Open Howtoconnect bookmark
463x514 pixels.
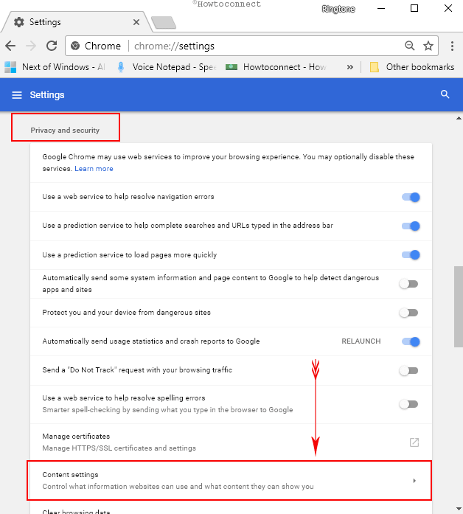[276, 67]
